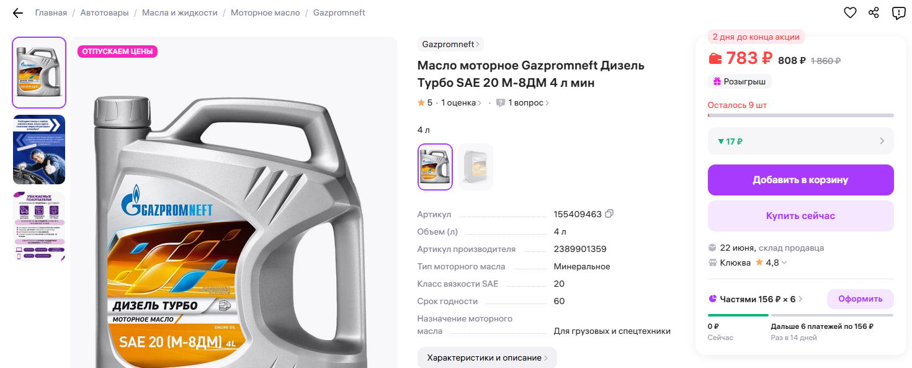Click the 2 дня до конца акции badge

click(756, 37)
